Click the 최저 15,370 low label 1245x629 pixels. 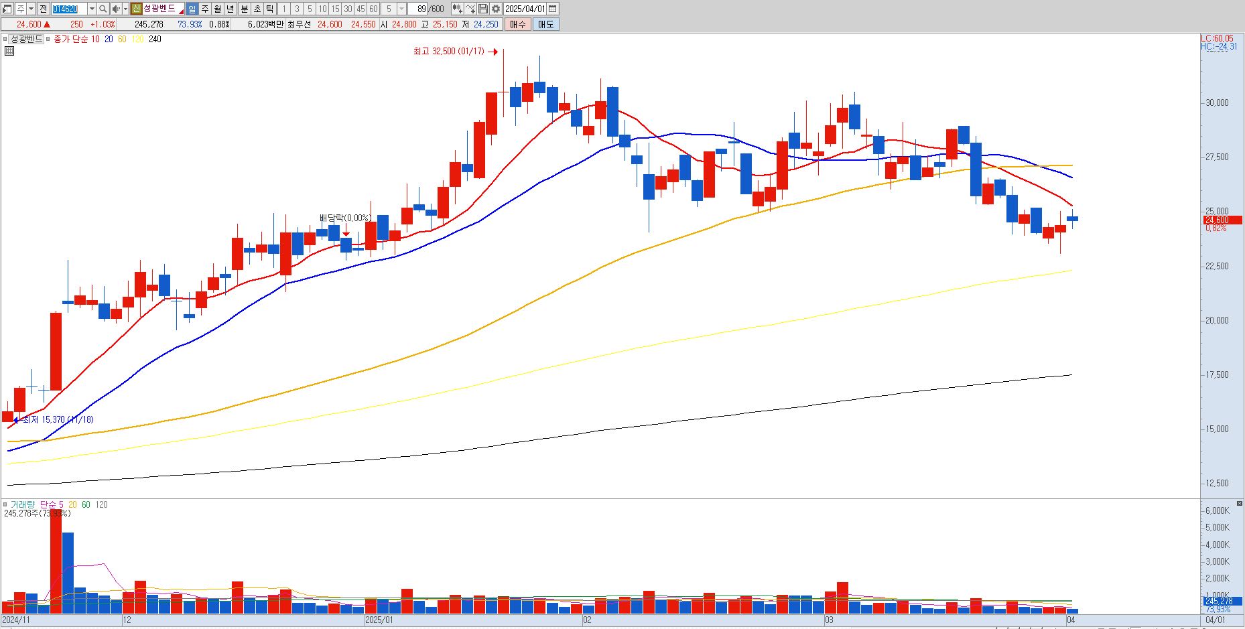coord(58,420)
